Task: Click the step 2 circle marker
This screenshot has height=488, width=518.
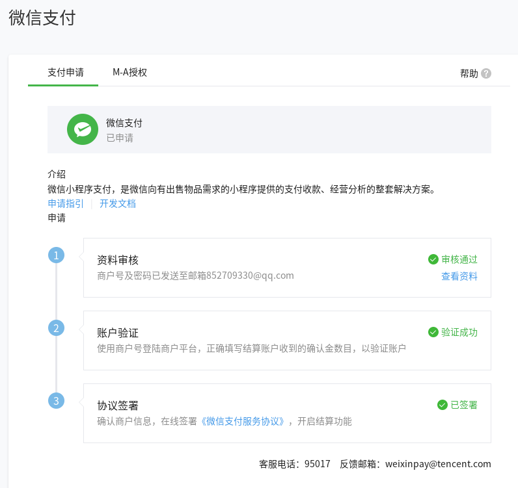Action: [56, 328]
